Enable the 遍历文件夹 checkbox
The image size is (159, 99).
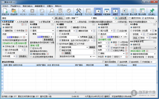[x=130, y=18]
